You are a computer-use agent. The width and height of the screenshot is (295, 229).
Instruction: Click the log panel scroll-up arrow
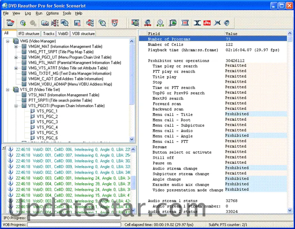[133, 150]
